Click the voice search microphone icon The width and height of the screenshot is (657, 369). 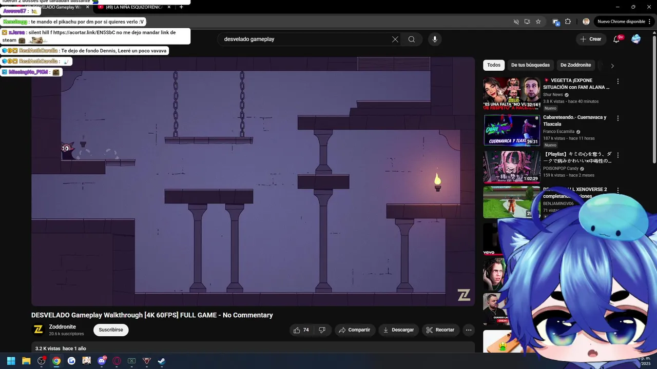[x=435, y=39]
